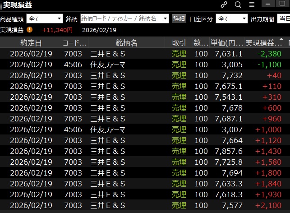The height and width of the screenshot is (213, 290).
Task: Click the 取引 column header
Action: pos(179,43)
